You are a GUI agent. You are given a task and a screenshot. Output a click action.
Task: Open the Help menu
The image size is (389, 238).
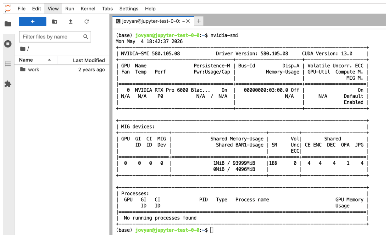click(150, 8)
